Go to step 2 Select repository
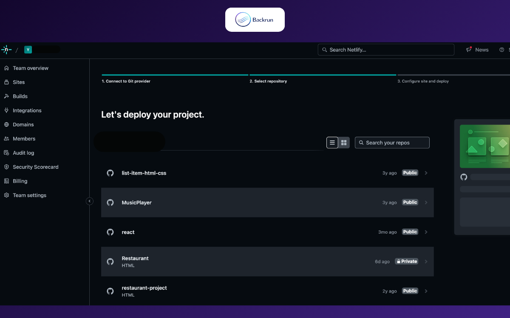Image resolution: width=510 pixels, height=318 pixels. coord(268,81)
